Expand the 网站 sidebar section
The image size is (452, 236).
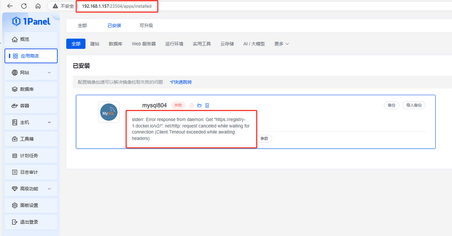coord(31,72)
